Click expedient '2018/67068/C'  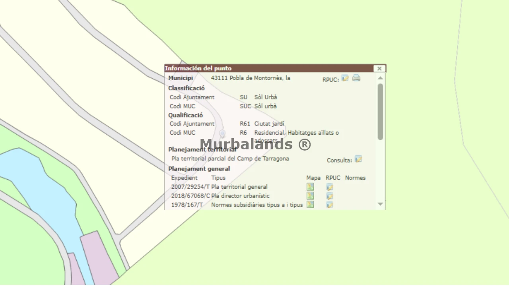click(x=190, y=196)
